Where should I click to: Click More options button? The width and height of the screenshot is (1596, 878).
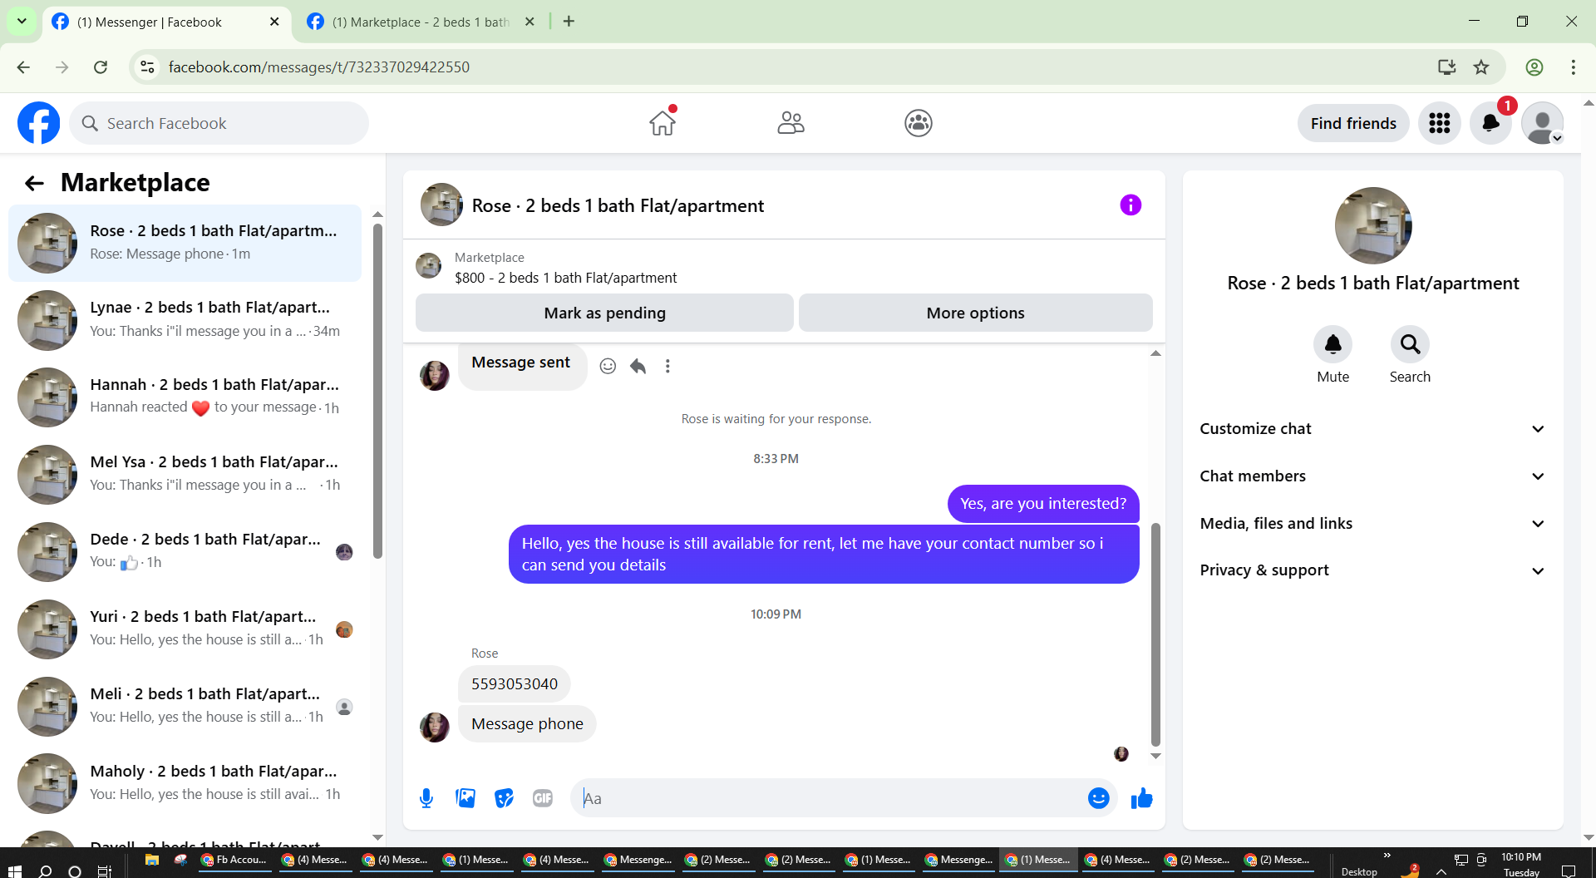click(976, 313)
